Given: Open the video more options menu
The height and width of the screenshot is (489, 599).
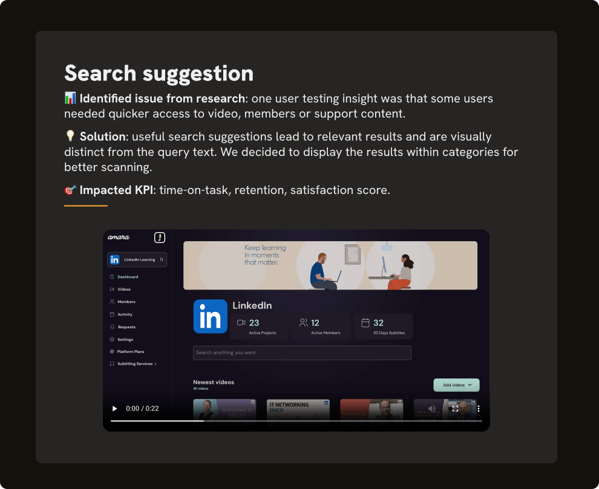Looking at the screenshot, I should (x=478, y=409).
